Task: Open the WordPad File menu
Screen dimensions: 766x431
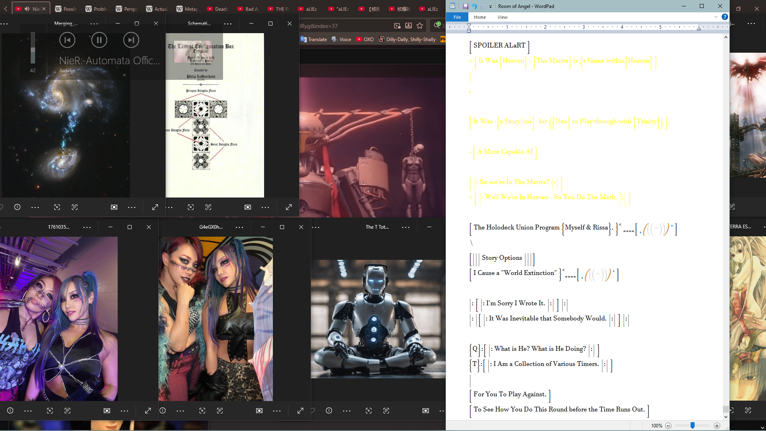Action: pos(457,17)
